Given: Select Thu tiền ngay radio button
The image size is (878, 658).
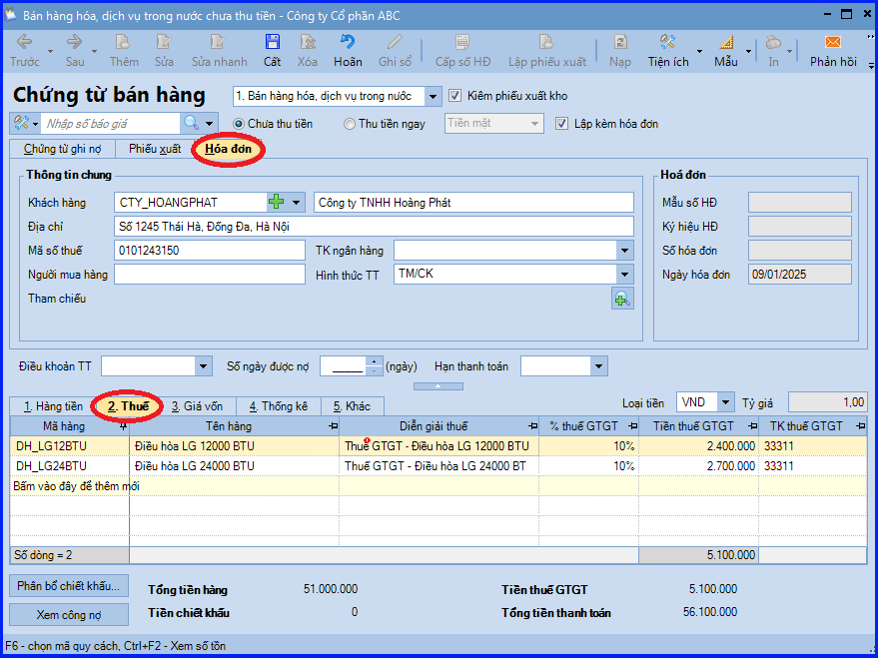Looking at the screenshot, I should [x=350, y=124].
